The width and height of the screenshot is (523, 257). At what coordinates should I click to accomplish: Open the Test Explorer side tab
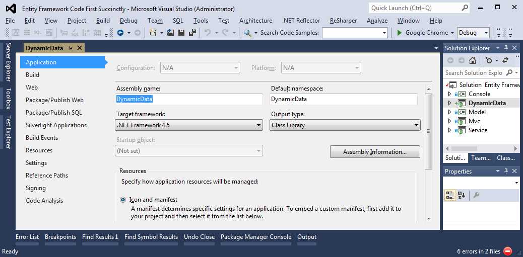point(9,132)
